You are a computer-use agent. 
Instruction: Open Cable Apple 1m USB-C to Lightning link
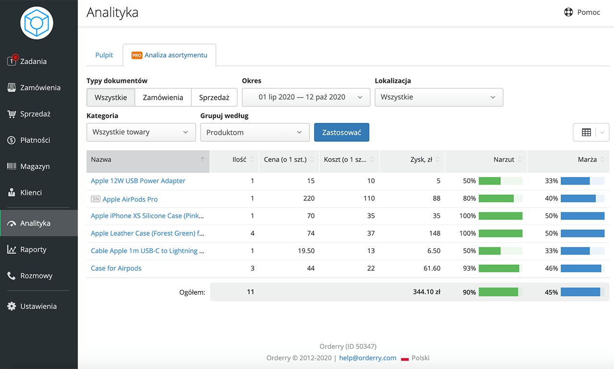click(x=148, y=251)
